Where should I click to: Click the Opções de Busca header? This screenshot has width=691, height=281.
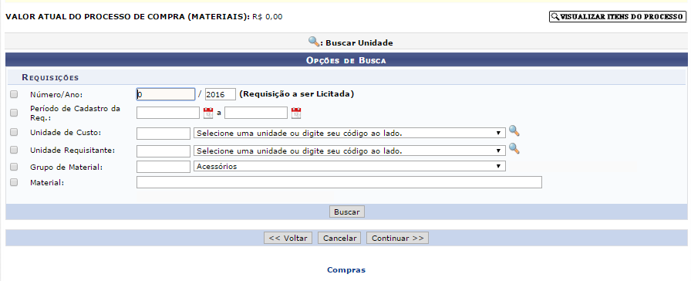point(346,60)
